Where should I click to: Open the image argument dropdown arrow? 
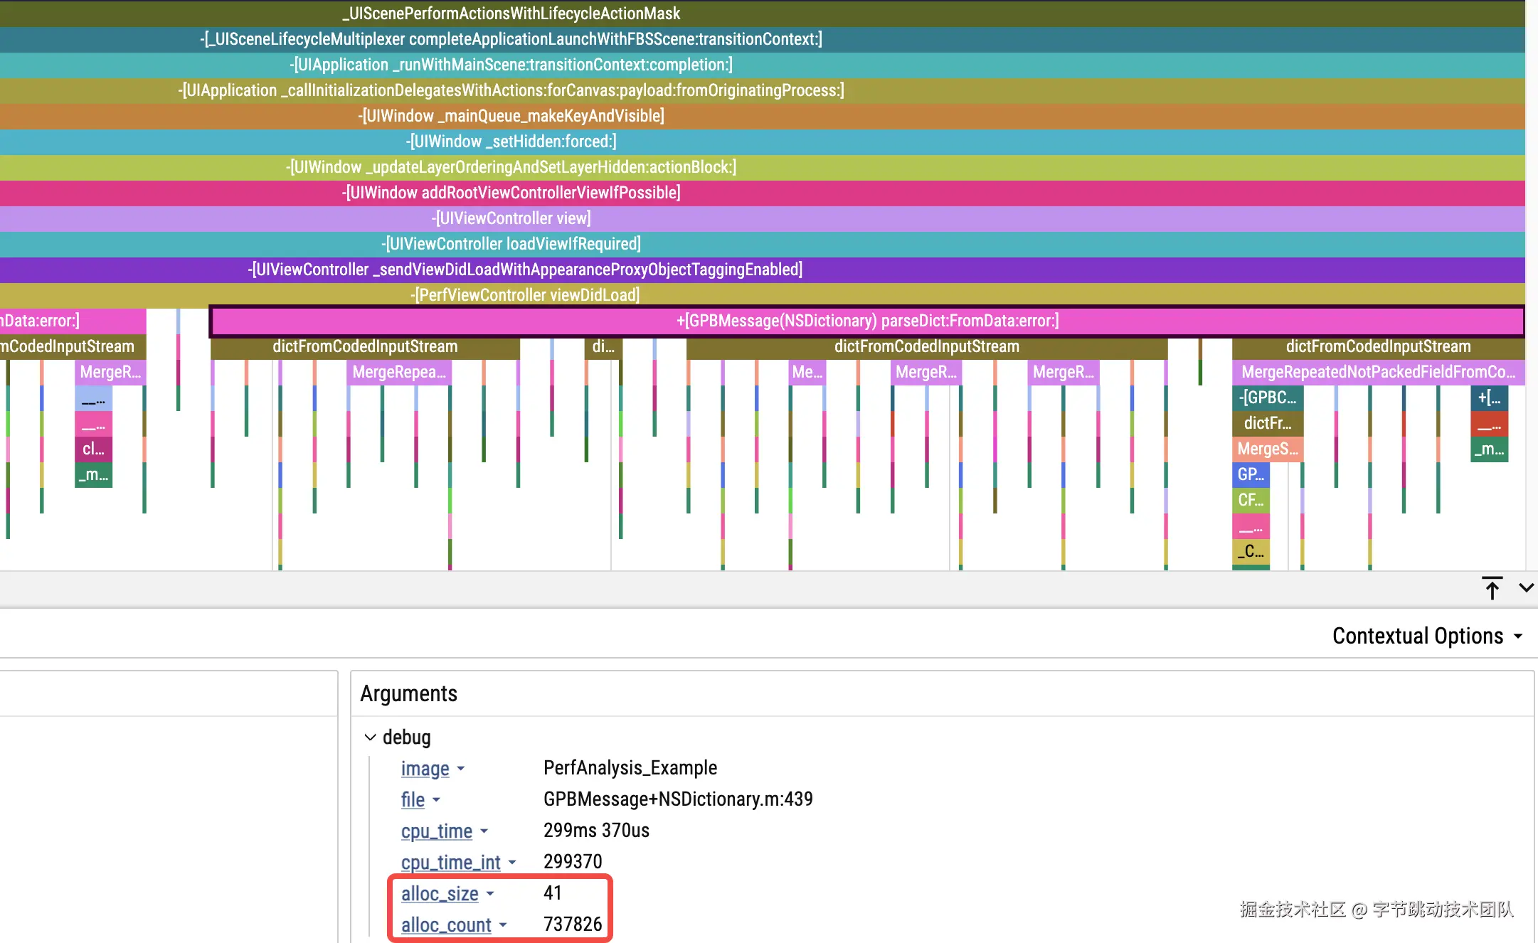461,769
